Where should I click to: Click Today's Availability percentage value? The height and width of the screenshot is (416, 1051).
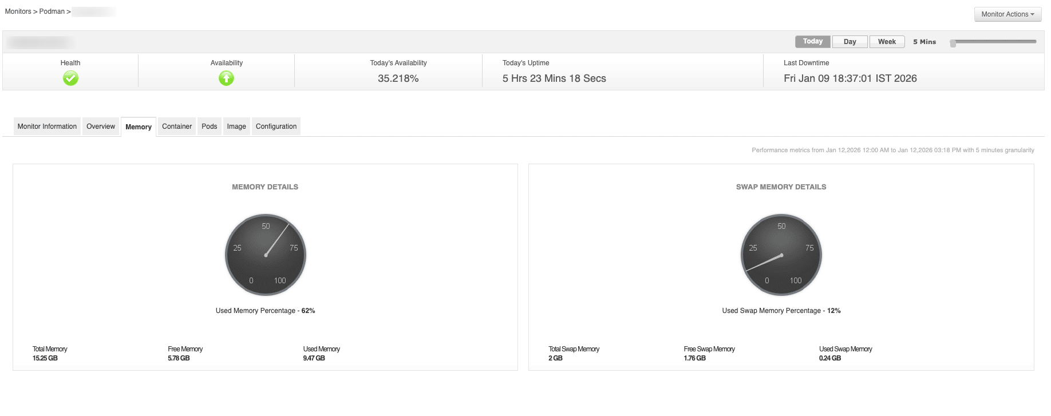coord(398,78)
